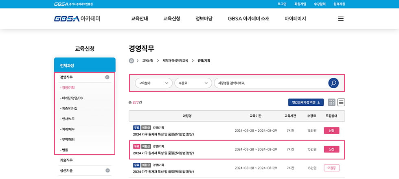Open the 교육신청 menu
The image size is (399, 179).
[172, 19]
